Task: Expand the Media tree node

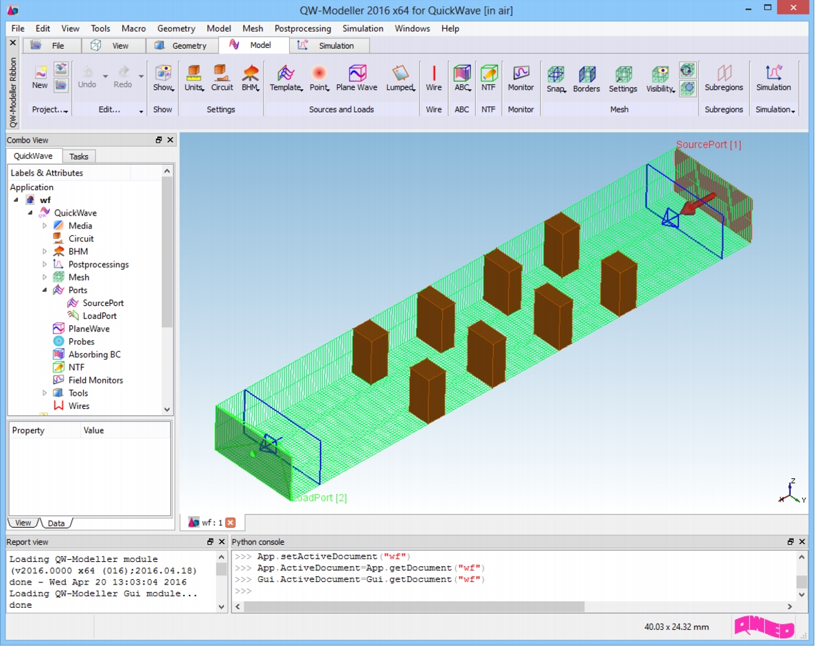Action: pyautogui.click(x=44, y=226)
